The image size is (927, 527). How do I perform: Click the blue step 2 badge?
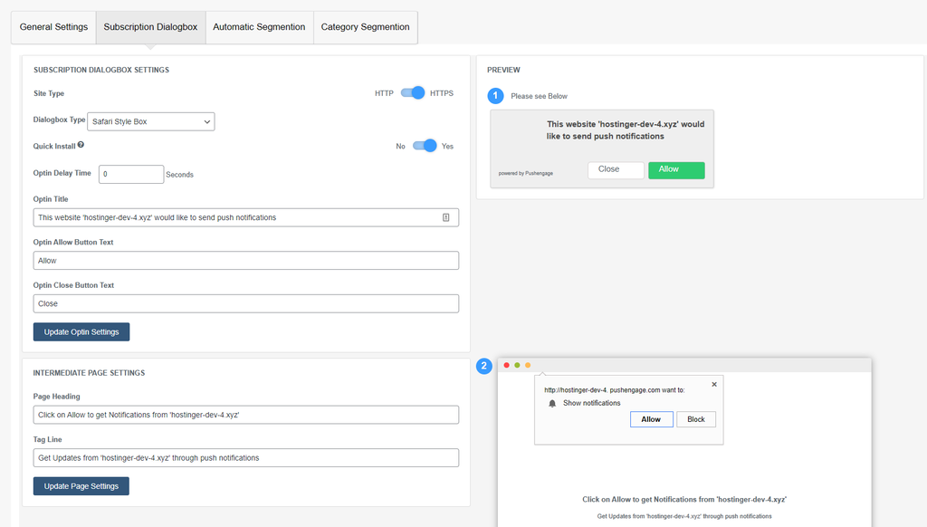point(484,366)
